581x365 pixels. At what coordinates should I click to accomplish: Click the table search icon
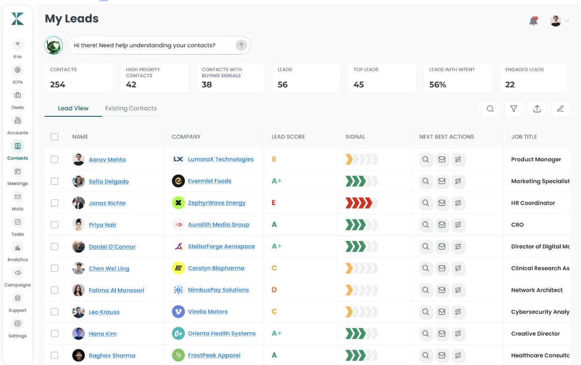point(490,109)
